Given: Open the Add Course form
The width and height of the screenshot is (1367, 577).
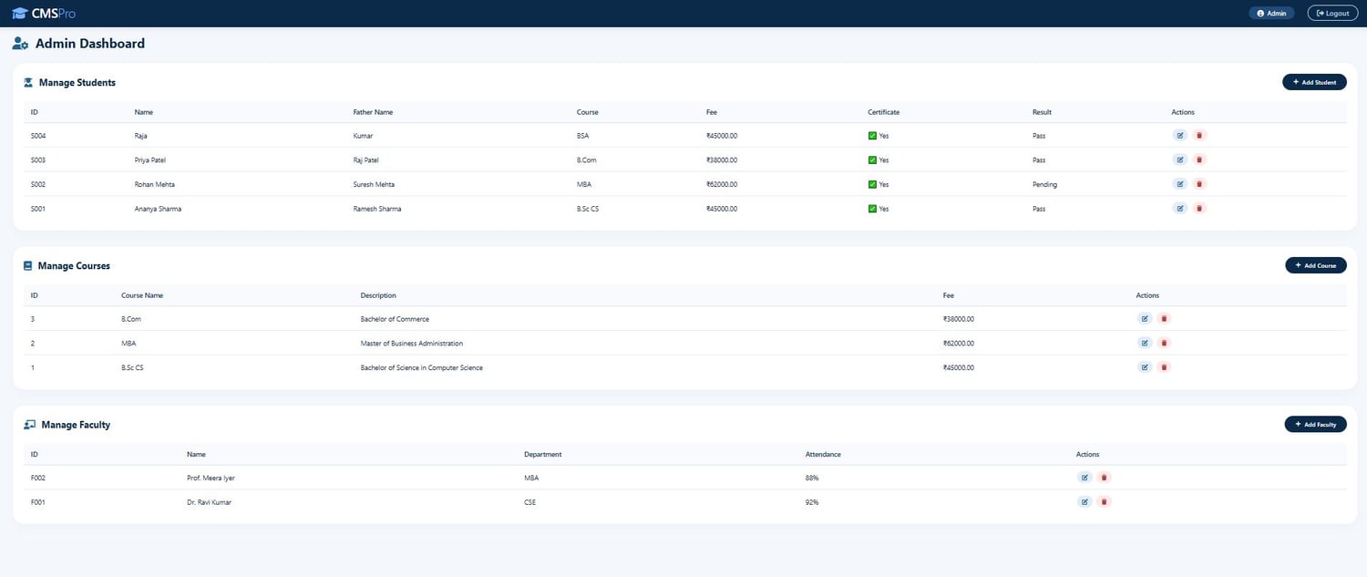Looking at the screenshot, I should pos(1316,265).
